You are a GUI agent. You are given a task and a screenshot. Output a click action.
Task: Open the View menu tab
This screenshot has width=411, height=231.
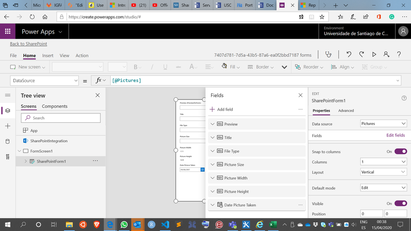pos(64,55)
